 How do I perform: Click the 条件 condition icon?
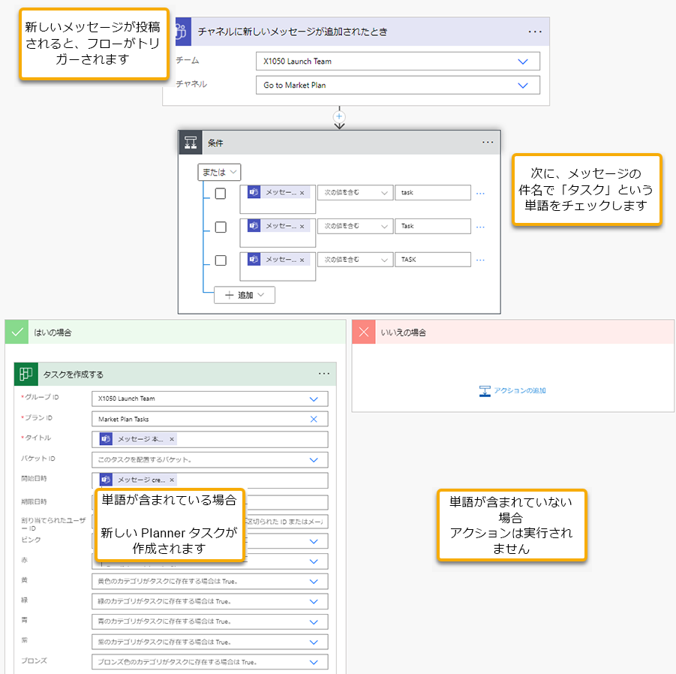coord(191,143)
